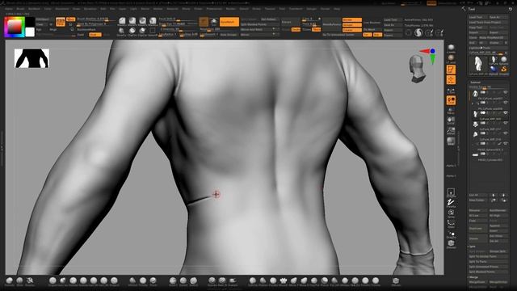The height and width of the screenshot is (291, 517).
Task: Open the Brush menu
Action: 20,9
